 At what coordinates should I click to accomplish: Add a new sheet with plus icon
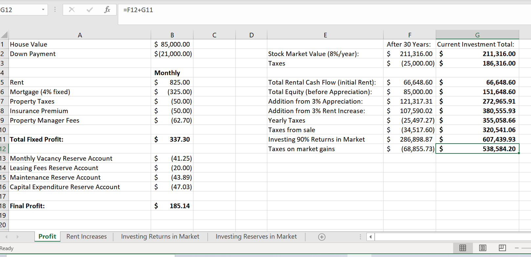(x=322, y=237)
